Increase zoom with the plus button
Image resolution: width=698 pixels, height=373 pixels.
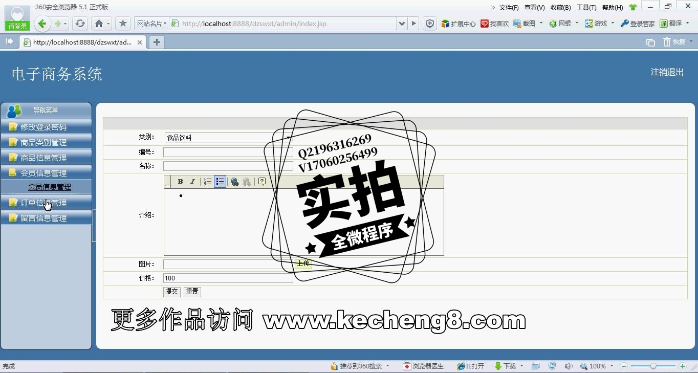tap(683, 366)
